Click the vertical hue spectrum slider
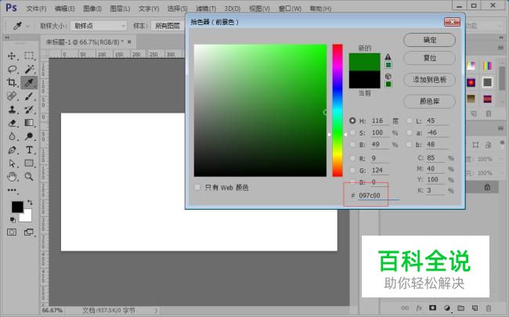Screen dimensions: 509x317 coord(338,110)
